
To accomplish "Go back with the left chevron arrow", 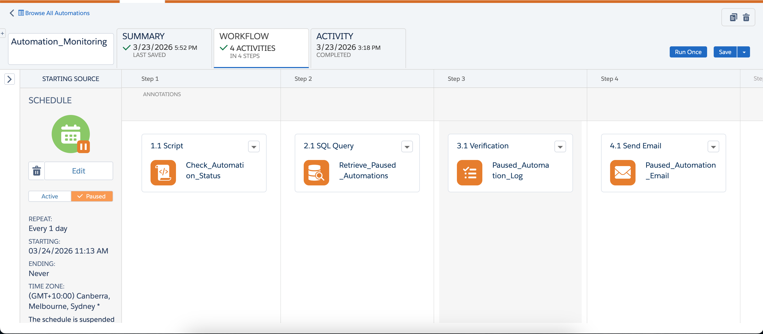I will [12, 13].
